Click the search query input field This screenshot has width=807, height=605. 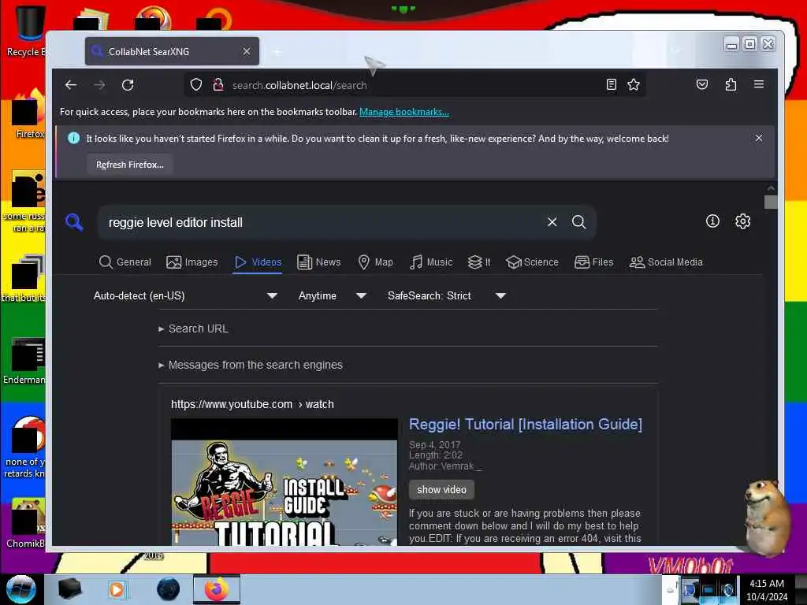(322, 222)
